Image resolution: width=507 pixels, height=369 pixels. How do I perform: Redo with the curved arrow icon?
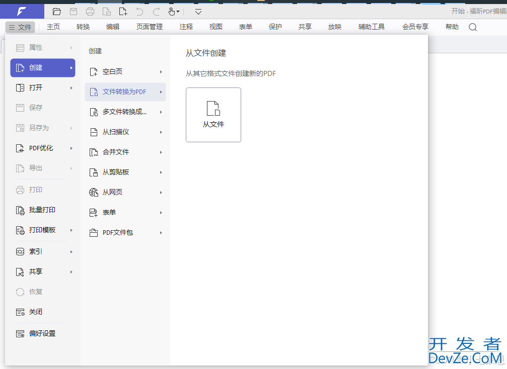[157, 12]
